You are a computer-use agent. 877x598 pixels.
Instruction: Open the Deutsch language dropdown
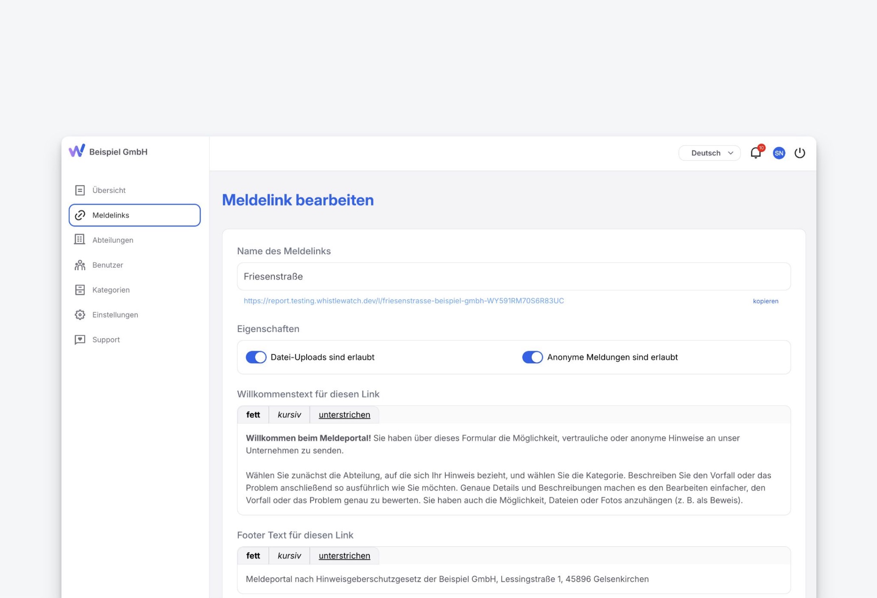709,153
